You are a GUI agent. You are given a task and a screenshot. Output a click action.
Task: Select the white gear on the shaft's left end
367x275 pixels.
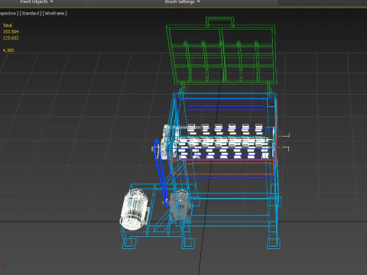click(x=166, y=143)
